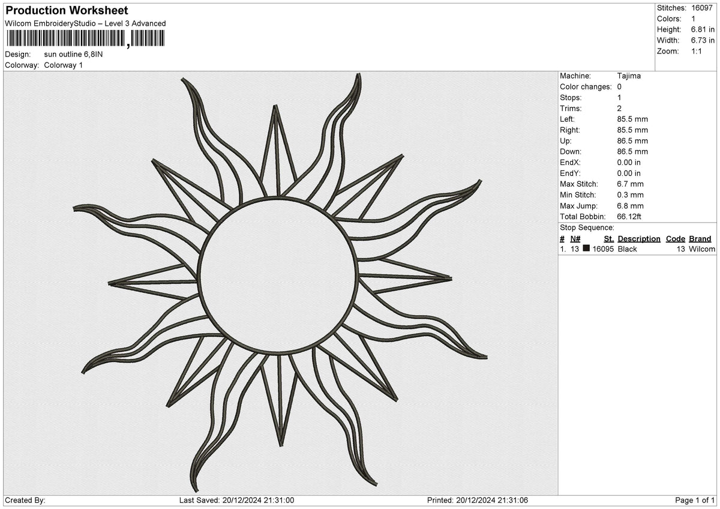The image size is (720, 509).
Task: Select the EndX 0.00 in row
Action: click(x=601, y=162)
